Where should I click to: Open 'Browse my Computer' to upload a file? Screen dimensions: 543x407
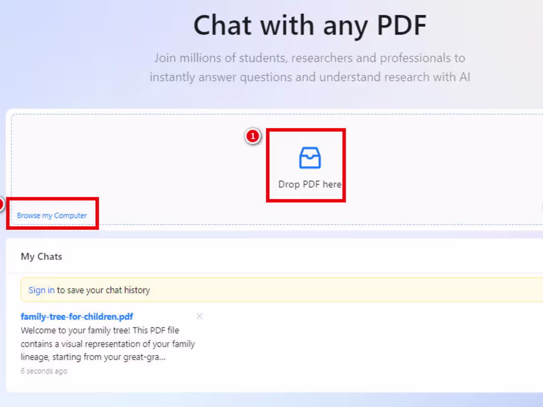(x=52, y=215)
